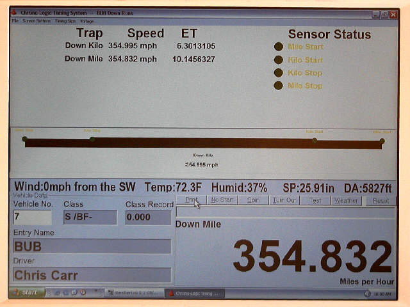This screenshot has width=410, height=307.
Task: Click the Vehicle No. input field
Action: 32,217
